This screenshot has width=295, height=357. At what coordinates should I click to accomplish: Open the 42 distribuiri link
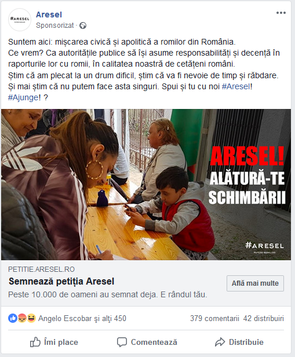click(x=264, y=318)
